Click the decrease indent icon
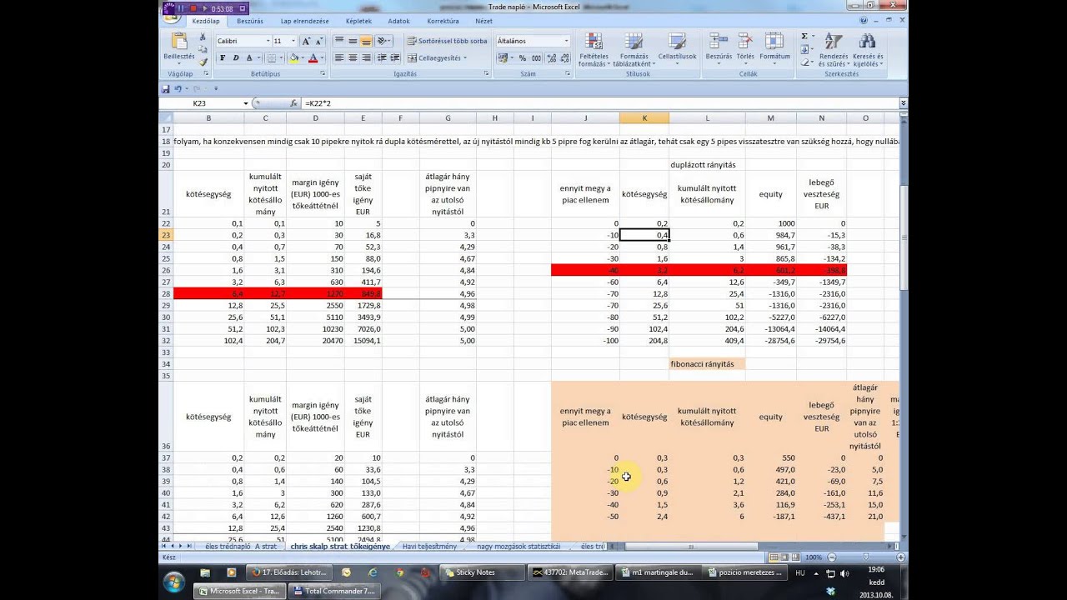1067x600 pixels. point(381,58)
